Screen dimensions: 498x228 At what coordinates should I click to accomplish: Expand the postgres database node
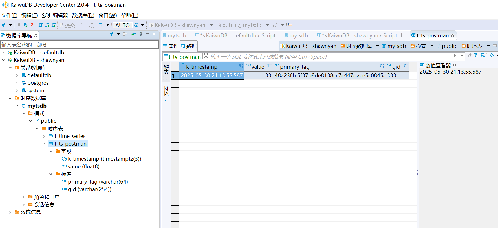(17, 83)
